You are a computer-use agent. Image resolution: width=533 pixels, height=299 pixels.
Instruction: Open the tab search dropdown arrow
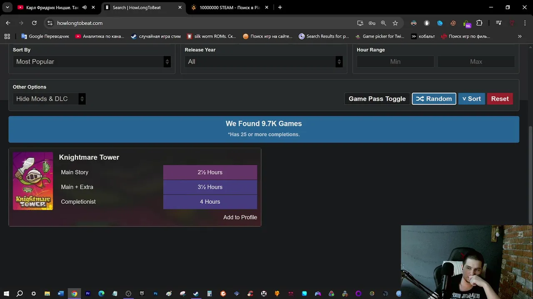tap(7, 7)
